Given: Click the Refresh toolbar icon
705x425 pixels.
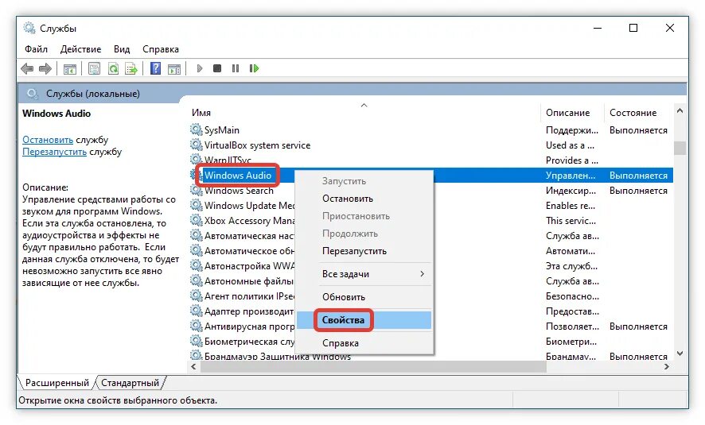Looking at the screenshot, I should click(113, 68).
